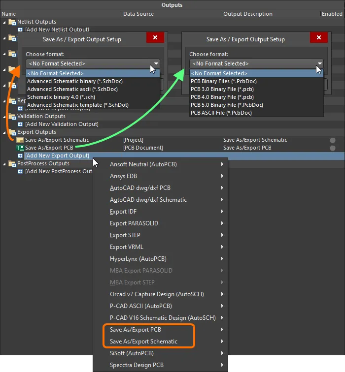Viewport: 345px width, 372px height.
Task: Expand the Ansoft Neutral (AutoPCB) submenu arrow
Action: tap(222, 164)
